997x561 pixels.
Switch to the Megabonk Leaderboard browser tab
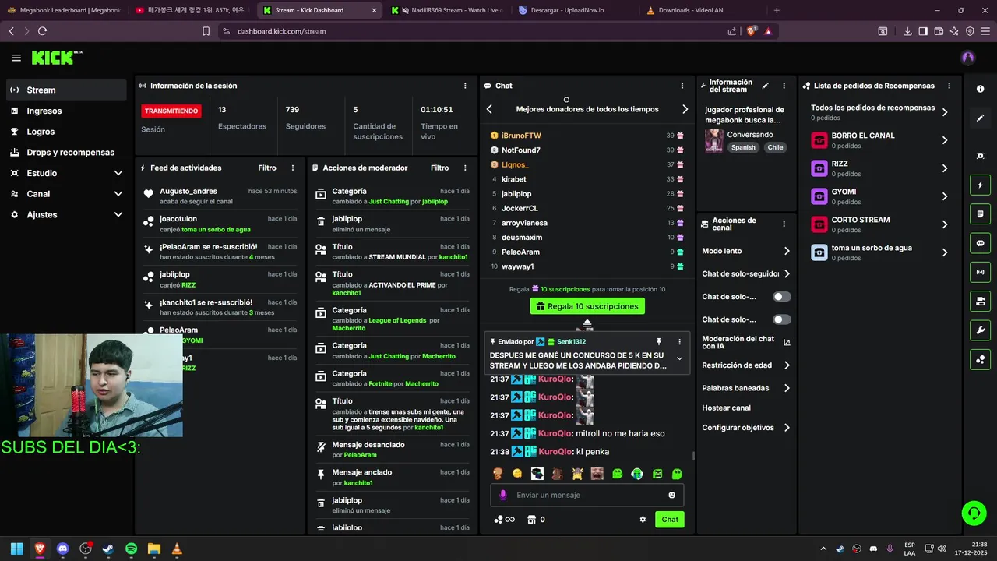(64, 10)
